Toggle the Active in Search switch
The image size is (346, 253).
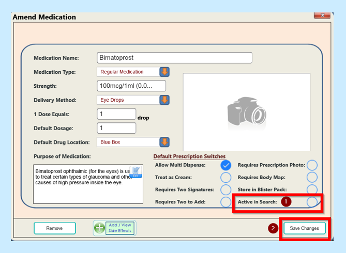pyautogui.click(x=312, y=202)
